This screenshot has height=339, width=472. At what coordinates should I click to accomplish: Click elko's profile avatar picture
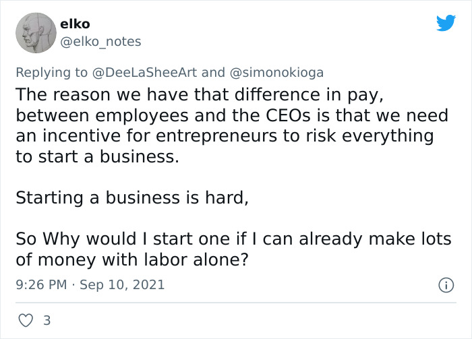point(36,32)
